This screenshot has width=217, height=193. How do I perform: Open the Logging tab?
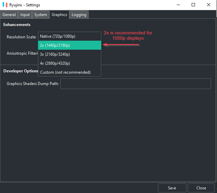(x=79, y=15)
